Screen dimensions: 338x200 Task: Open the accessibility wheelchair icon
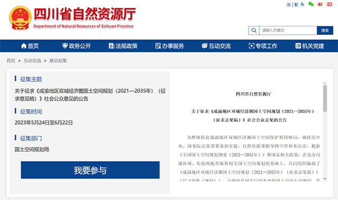pyautogui.click(x=303, y=4)
